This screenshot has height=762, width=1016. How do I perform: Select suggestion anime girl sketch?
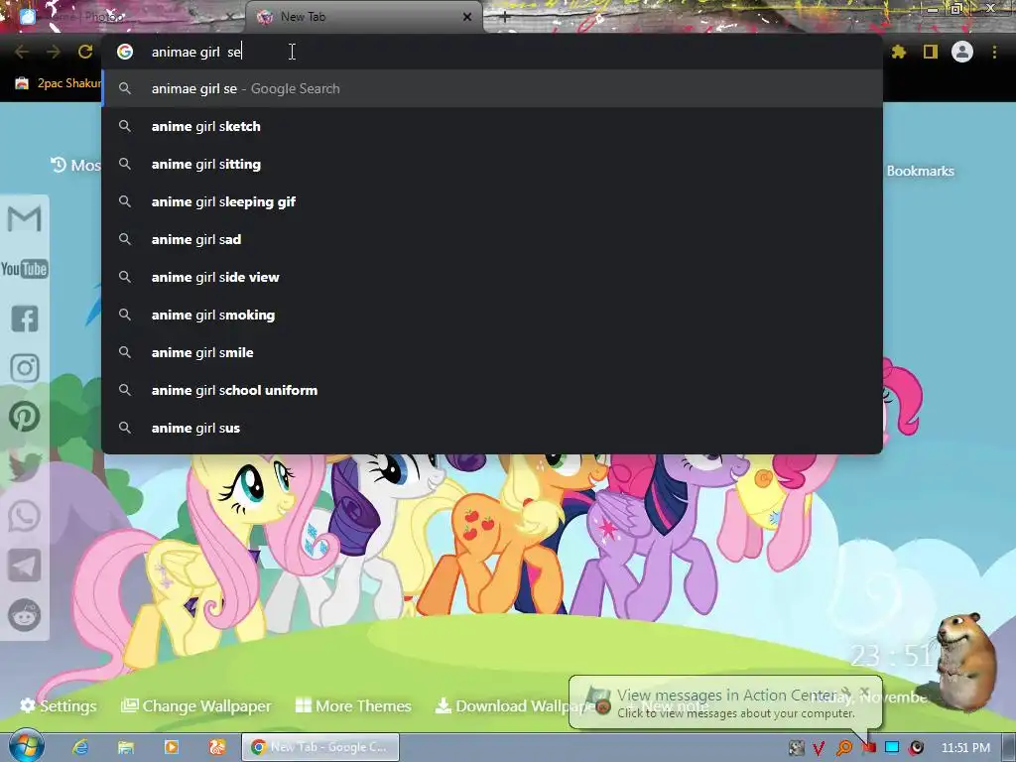492,126
